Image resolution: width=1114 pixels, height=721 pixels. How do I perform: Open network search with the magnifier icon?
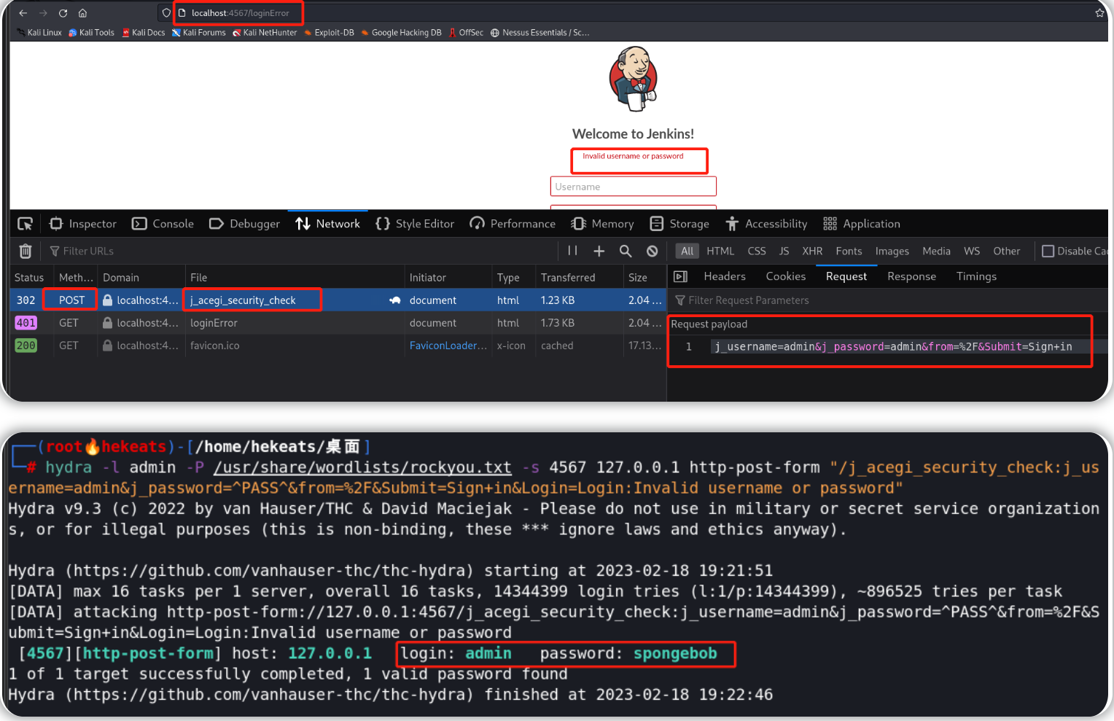(626, 251)
